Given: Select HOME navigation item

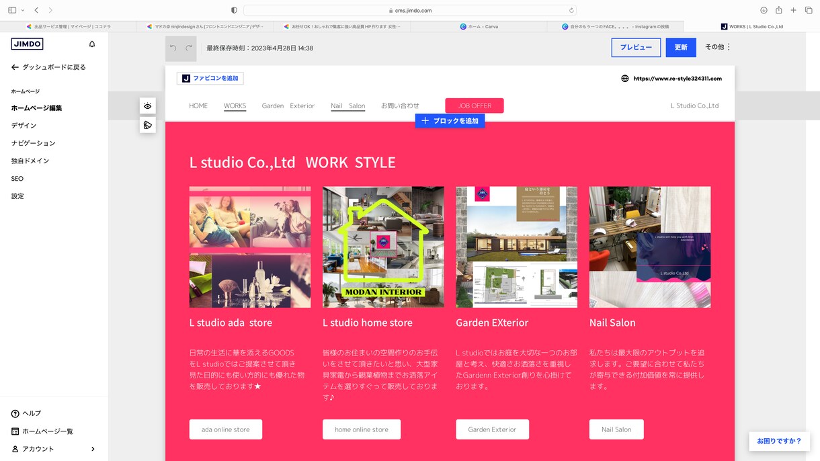Looking at the screenshot, I should [198, 106].
